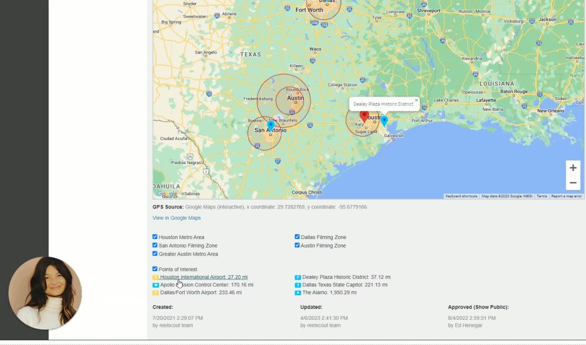This screenshot has height=345, width=586.
Task: Open Keyboard shortcuts on the map footer
Action: pos(461,196)
